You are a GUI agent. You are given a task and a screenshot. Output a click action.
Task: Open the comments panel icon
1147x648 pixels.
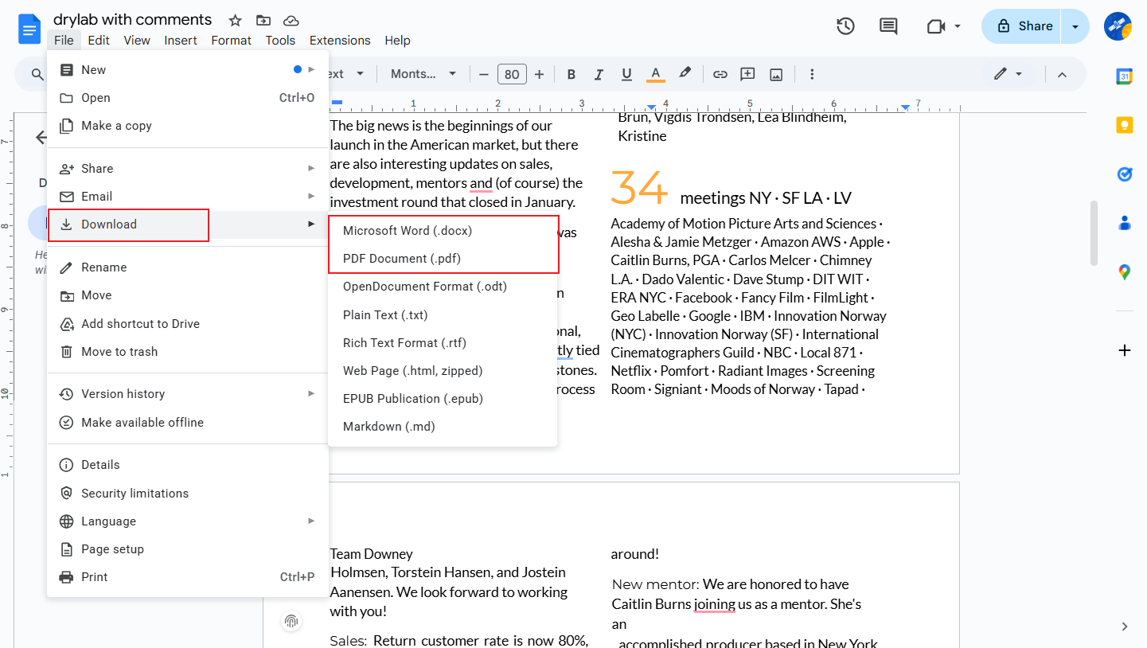pyautogui.click(x=888, y=25)
